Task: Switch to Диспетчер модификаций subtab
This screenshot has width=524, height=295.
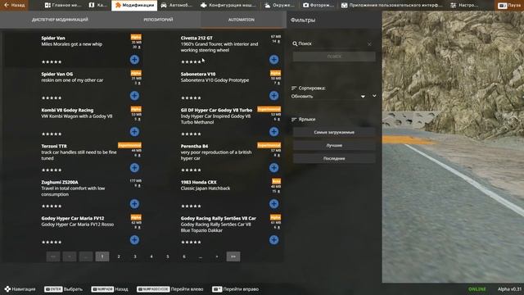Action: point(60,20)
